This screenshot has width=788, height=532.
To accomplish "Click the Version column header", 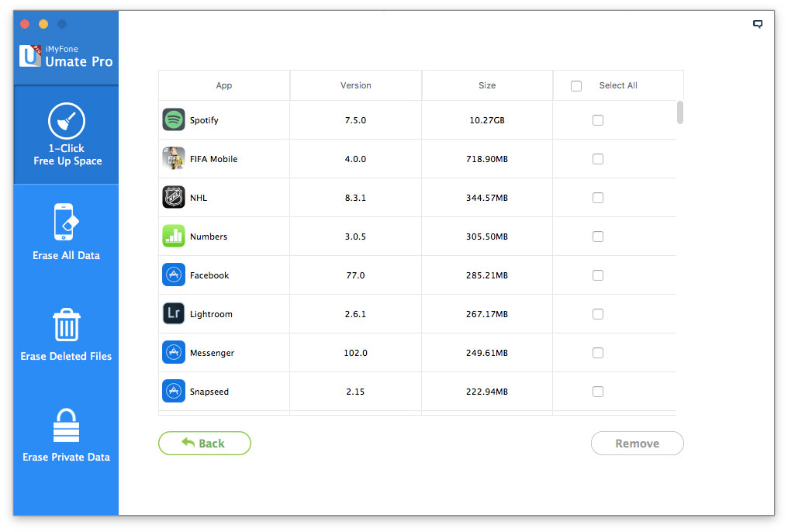I will pos(356,85).
